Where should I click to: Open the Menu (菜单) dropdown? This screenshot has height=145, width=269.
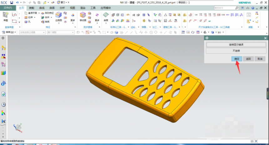click(9, 32)
